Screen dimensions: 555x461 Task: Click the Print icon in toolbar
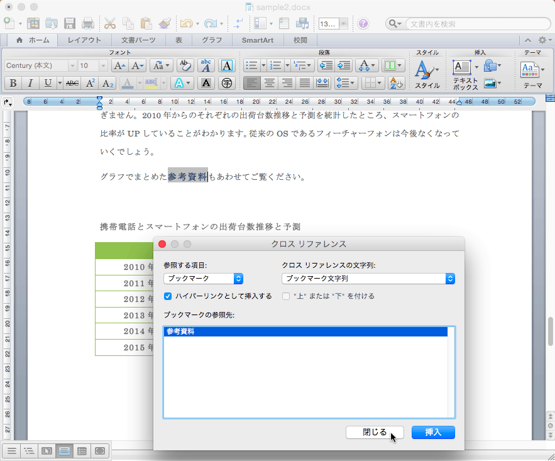(x=87, y=23)
